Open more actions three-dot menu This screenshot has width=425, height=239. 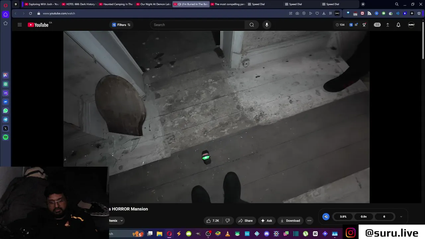click(x=309, y=221)
